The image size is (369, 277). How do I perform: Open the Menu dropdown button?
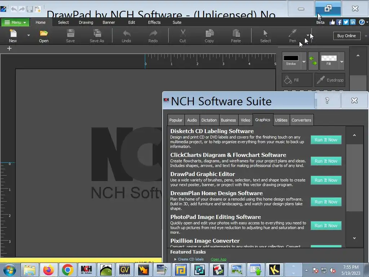(15, 22)
